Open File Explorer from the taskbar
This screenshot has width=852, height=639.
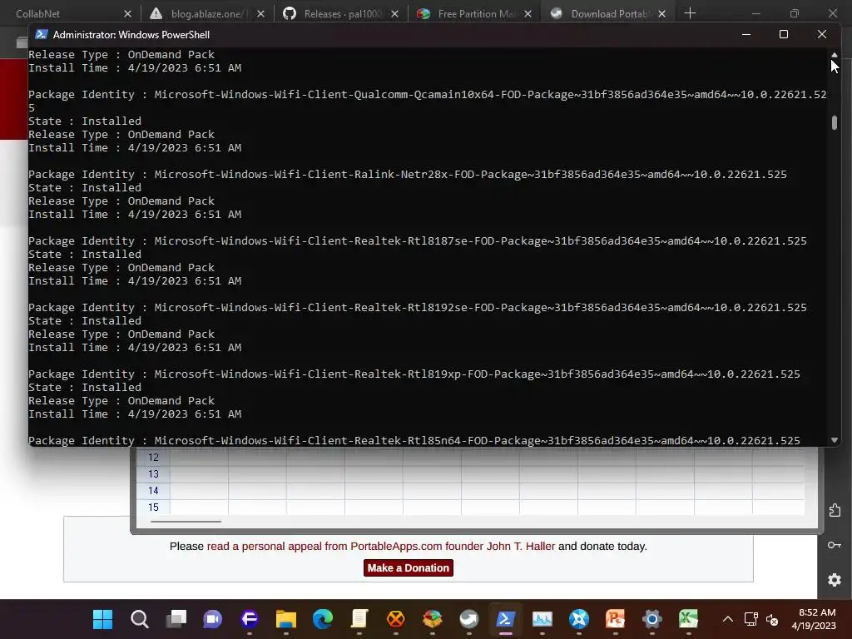coord(286,619)
